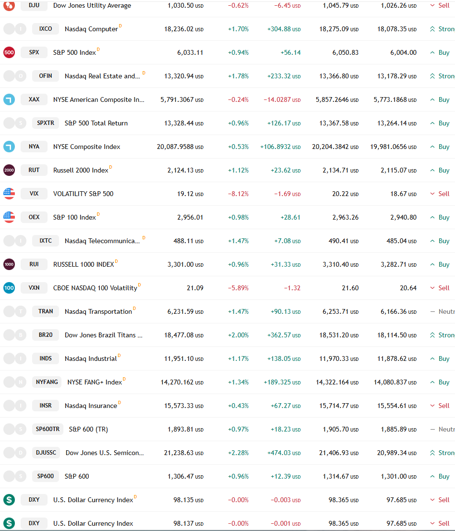
Task: Click the SPXTR placeholder logo icon
Action: click(15, 123)
